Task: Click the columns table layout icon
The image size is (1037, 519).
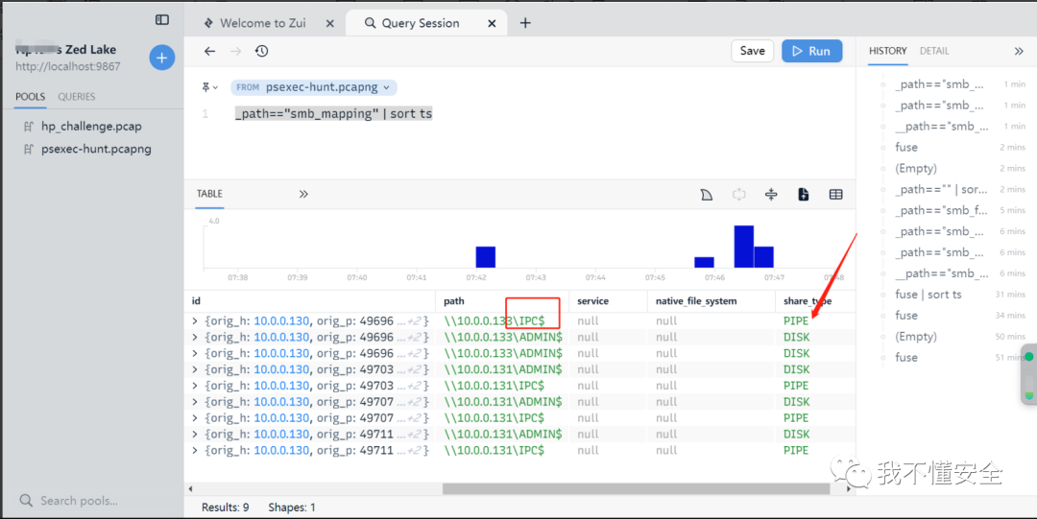Action: pos(836,195)
